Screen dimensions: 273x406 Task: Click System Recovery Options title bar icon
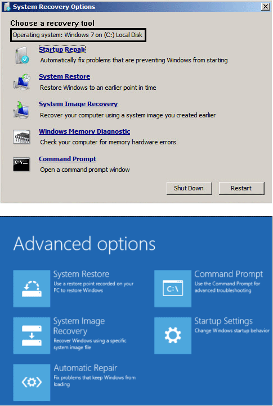pyautogui.click(x=7, y=7)
